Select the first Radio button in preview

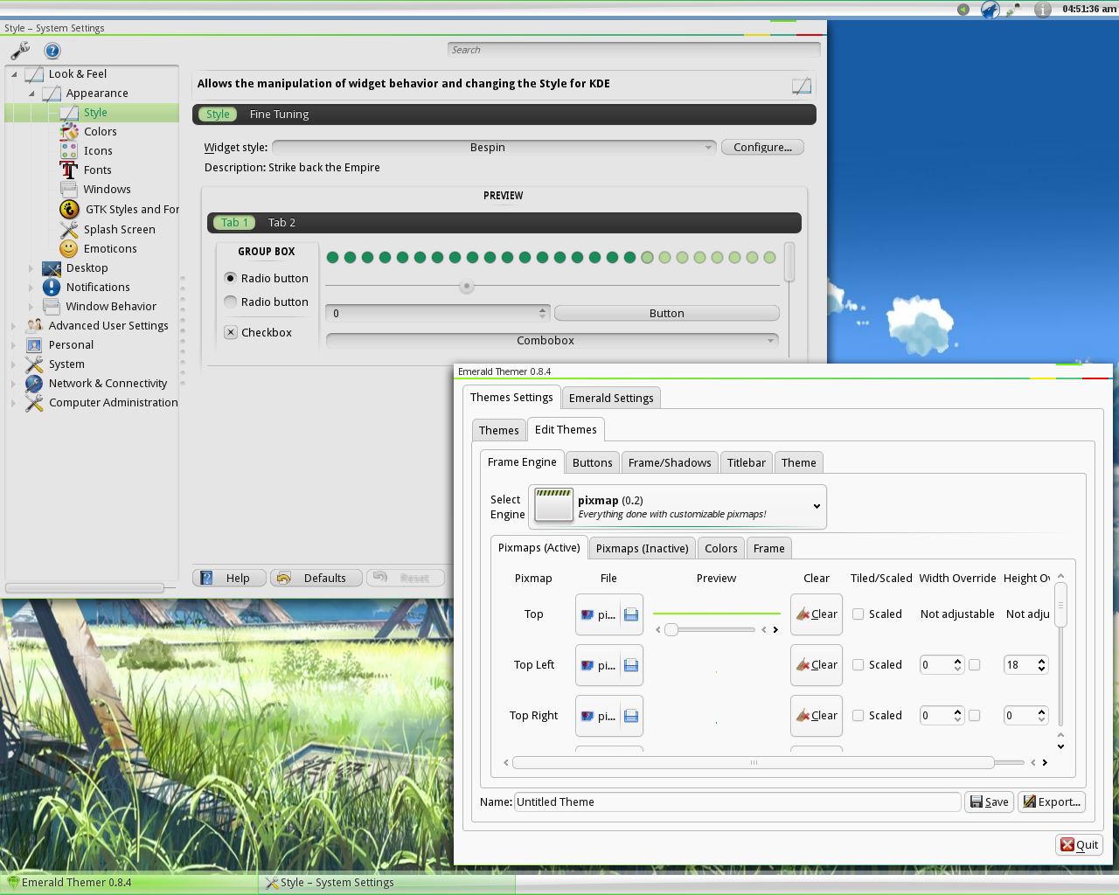[231, 278]
